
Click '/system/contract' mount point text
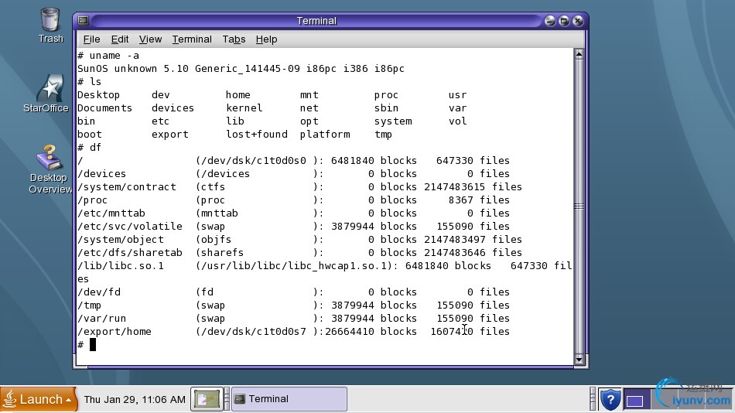(127, 186)
